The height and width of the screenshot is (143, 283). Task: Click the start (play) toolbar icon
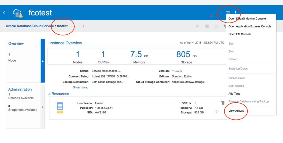click(198, 26)
